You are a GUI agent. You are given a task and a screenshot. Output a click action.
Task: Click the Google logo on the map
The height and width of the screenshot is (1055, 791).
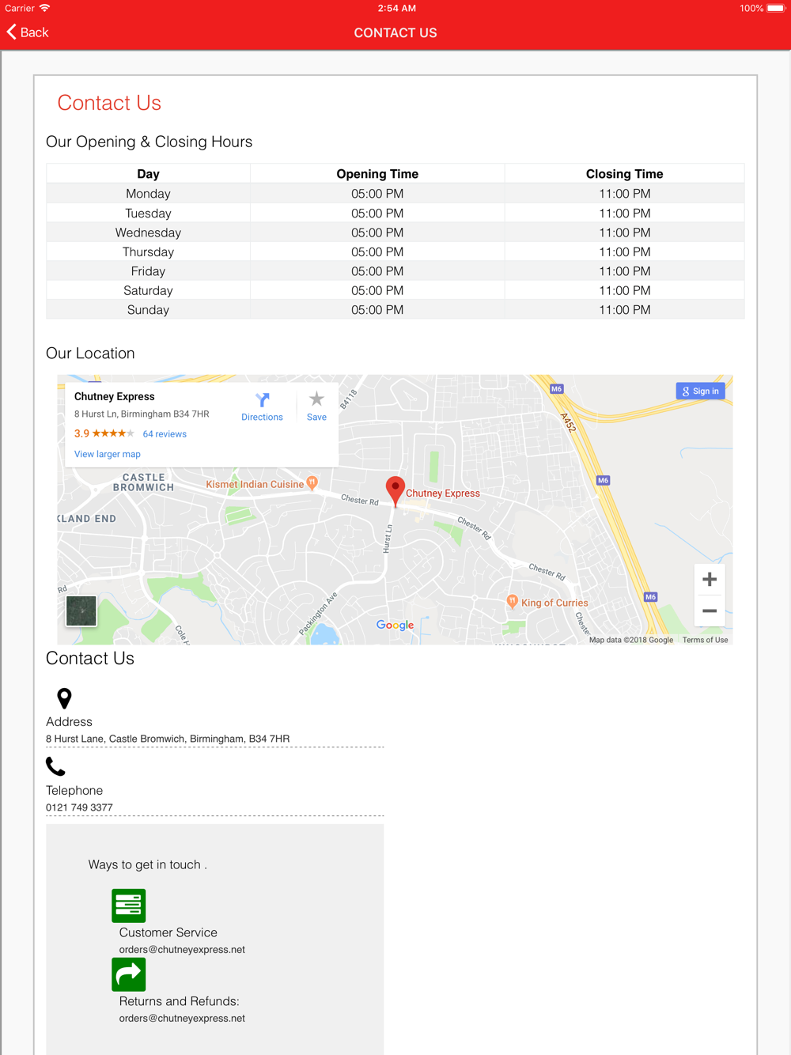[x=395, y=625]
